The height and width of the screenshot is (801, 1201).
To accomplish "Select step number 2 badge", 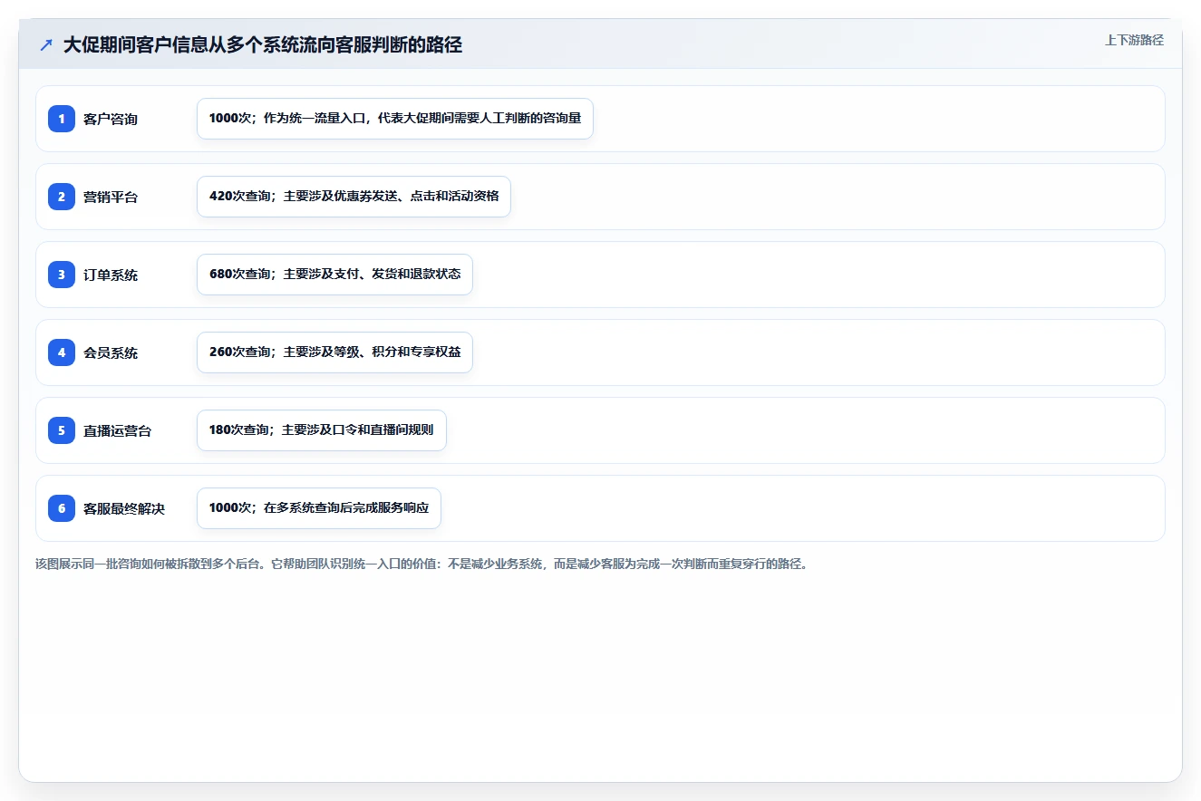I will pyautogui.click(x=62, y=197).
